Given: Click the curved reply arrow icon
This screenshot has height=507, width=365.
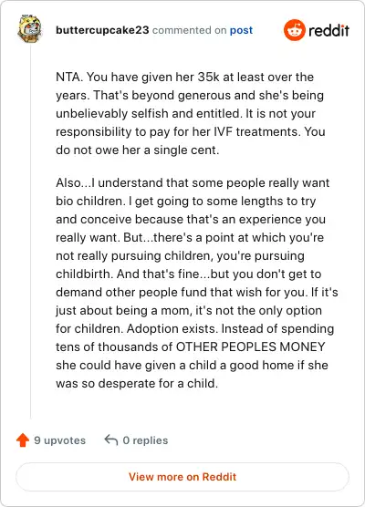Looking at the screenshot, I should click(x=111, y=440).
